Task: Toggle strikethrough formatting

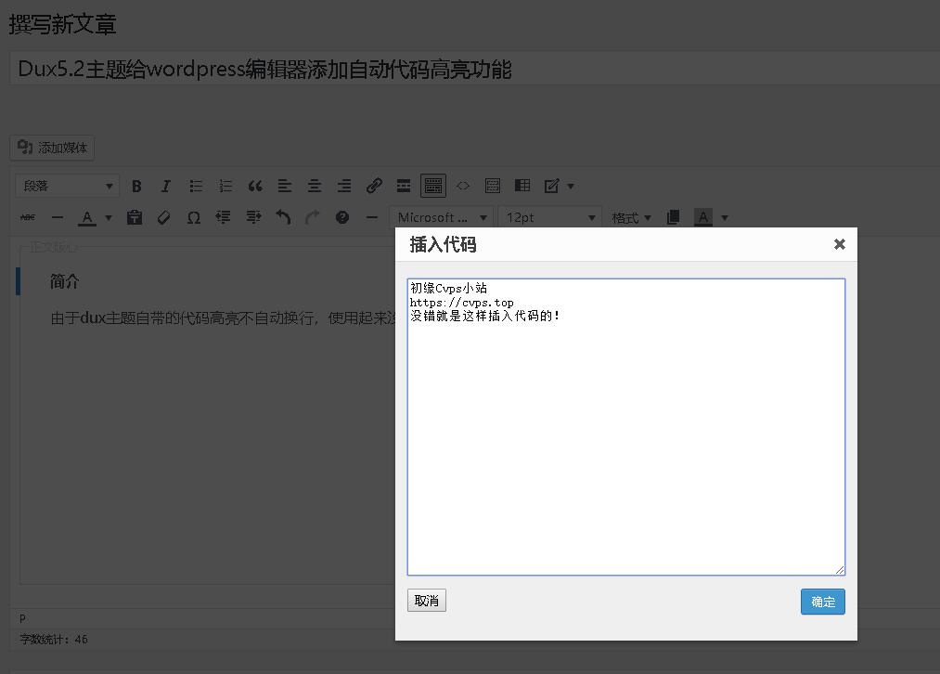Action: click(x=28, y=217)
